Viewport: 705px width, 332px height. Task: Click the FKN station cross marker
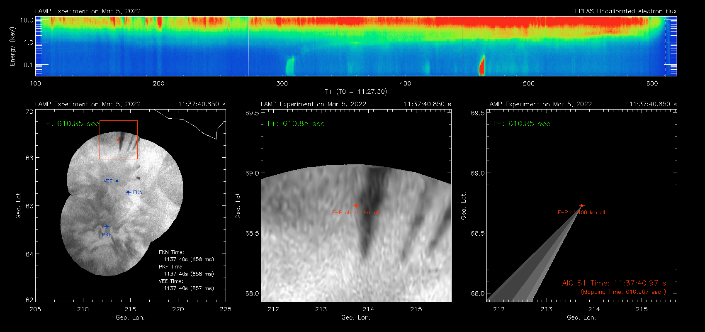tap(129, 192)
